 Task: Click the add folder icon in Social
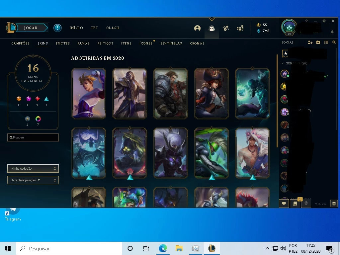(318, 42)
